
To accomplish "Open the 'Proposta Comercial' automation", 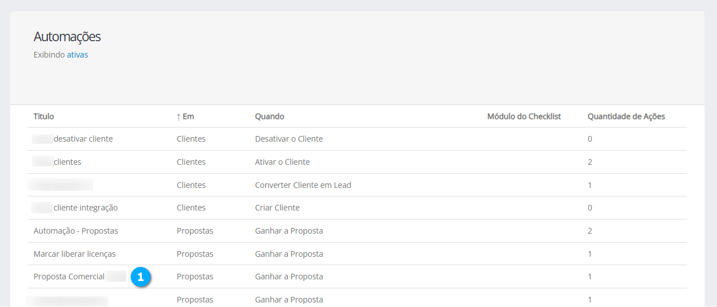I will (x=69, y=277).
